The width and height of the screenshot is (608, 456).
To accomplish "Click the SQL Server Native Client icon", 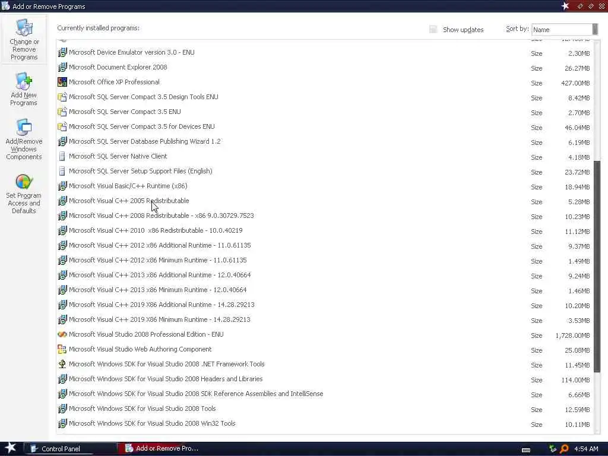I will point(62,156).
